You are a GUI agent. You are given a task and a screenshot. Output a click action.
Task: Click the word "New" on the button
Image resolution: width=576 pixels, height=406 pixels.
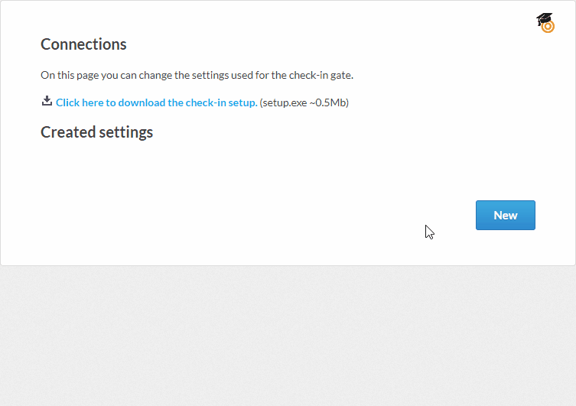[x=506, y=216]
